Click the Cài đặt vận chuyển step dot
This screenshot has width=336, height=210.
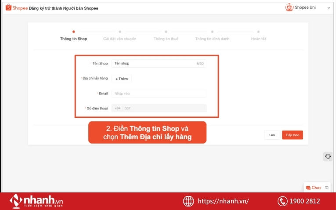(120, 32)
